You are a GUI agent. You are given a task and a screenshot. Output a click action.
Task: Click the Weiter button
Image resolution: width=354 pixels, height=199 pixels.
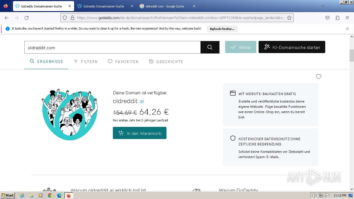[241, 47]
